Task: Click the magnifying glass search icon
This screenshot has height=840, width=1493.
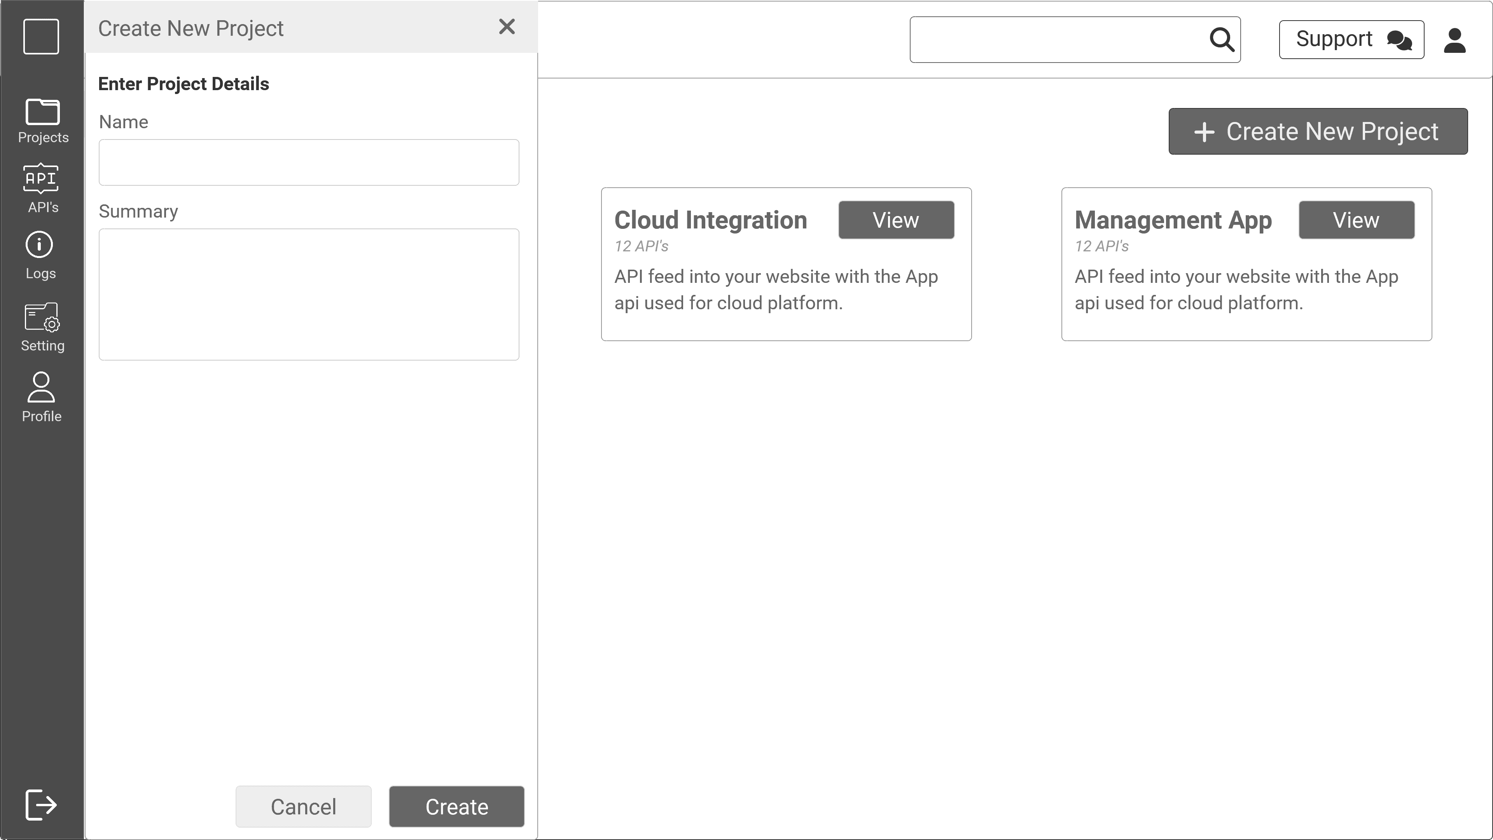Action: point(1221,39)
